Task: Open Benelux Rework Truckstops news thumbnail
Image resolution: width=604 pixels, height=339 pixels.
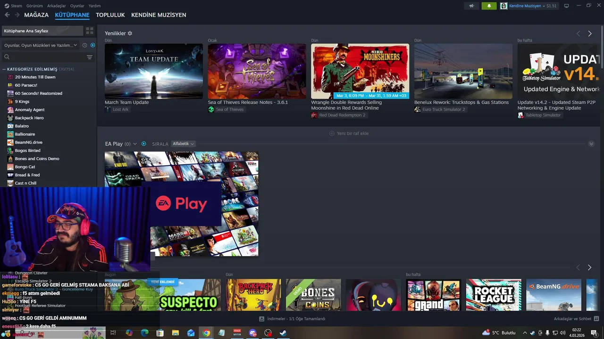Action: point(463,71)
